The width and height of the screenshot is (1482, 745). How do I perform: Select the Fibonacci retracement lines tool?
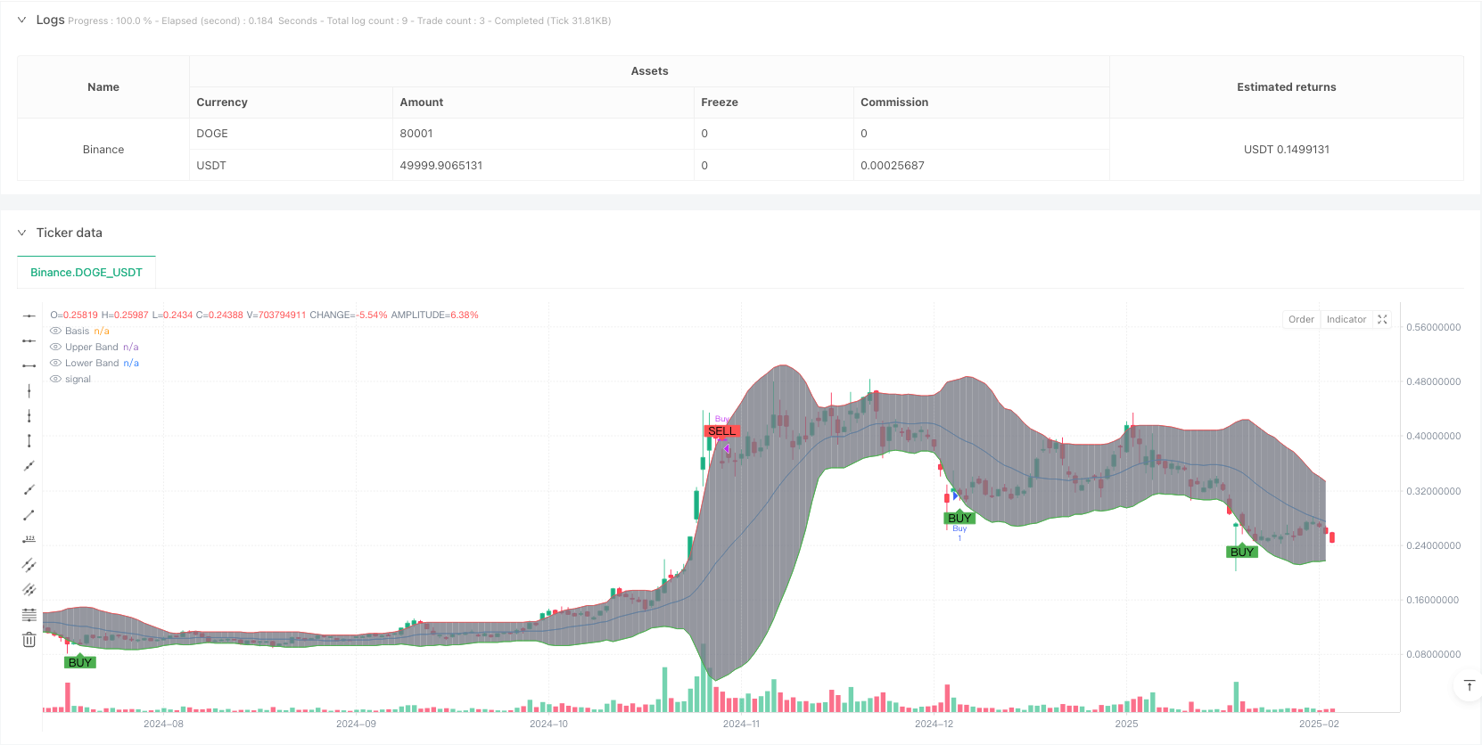(x=29, y=615)
